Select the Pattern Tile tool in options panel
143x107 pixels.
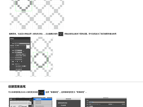click(x=11, y=41)
